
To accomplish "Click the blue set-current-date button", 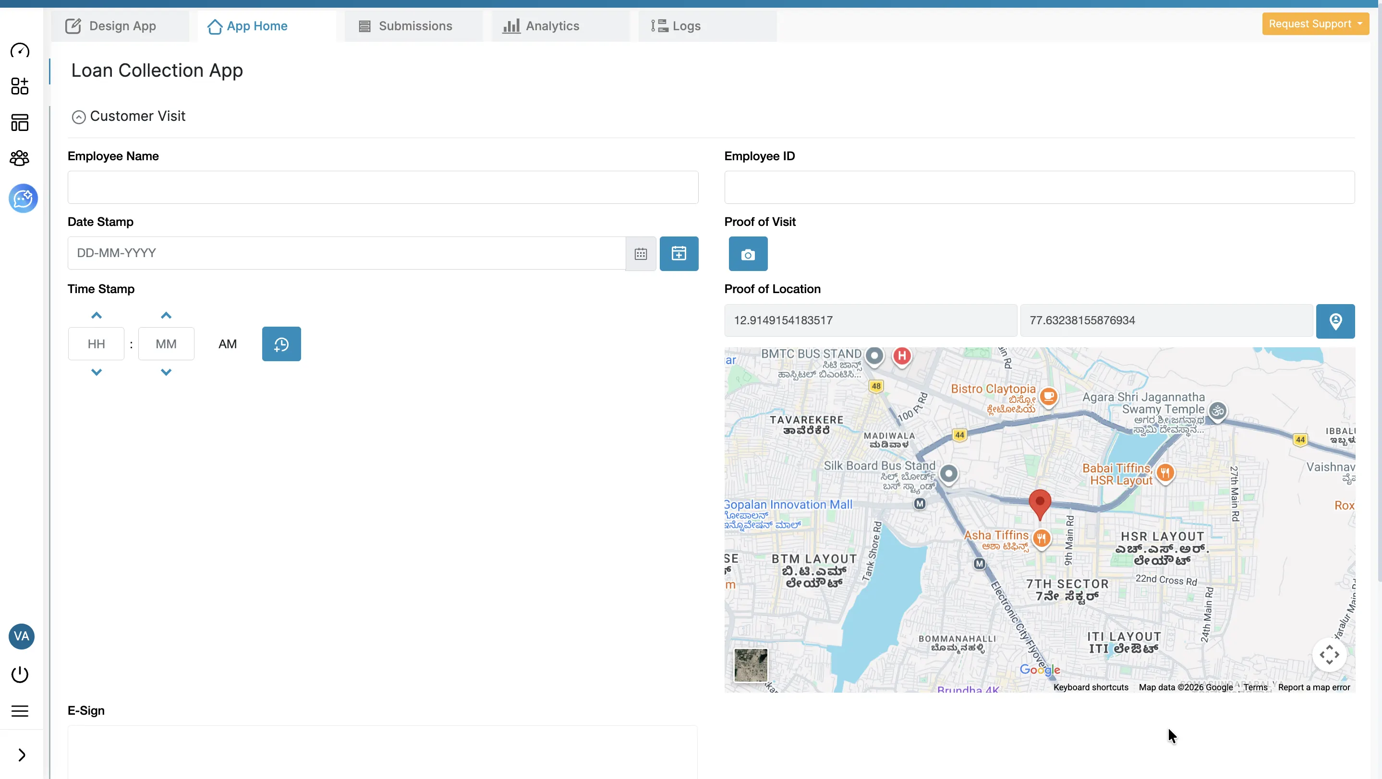I will coord(679,253).
